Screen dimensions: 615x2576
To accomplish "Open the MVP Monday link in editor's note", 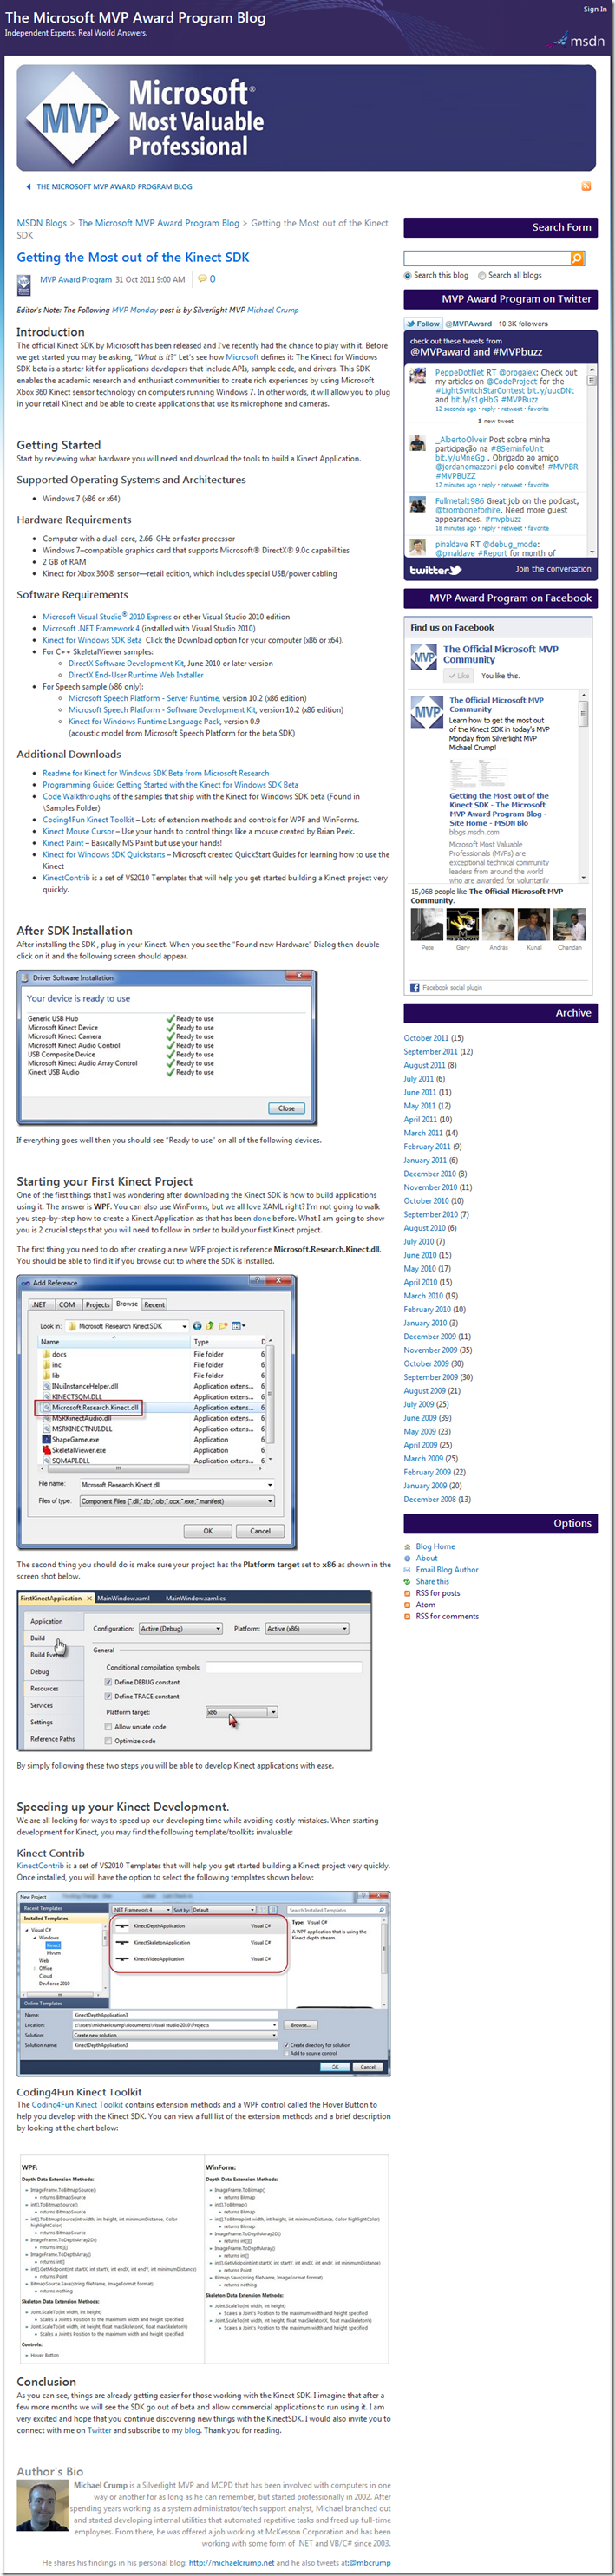I will [x=134, y=310].
